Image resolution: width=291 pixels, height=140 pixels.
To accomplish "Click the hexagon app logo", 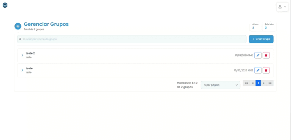I will [5, 5].
